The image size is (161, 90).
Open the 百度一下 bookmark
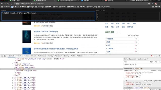click(x=18, y=7)
